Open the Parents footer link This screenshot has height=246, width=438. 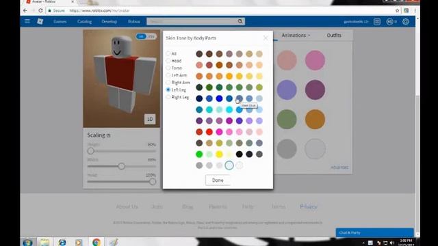(x=218, y=206)
